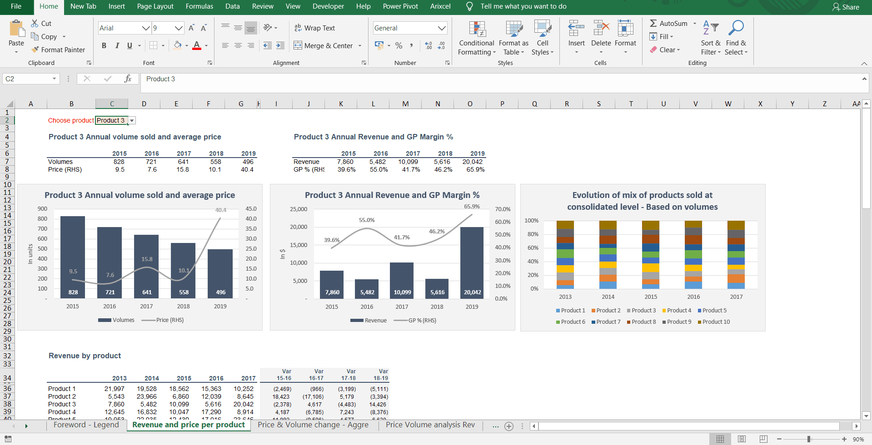
Task: Align cell text left
Action: coord(225,45)
